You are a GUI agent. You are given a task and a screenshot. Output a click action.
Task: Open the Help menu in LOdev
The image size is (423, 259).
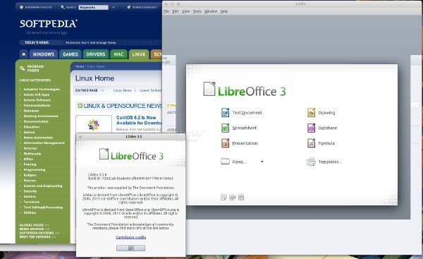224,11
